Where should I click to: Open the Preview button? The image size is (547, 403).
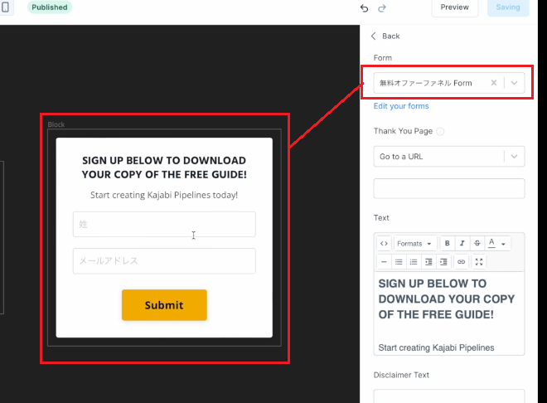(x=454, y=7)
